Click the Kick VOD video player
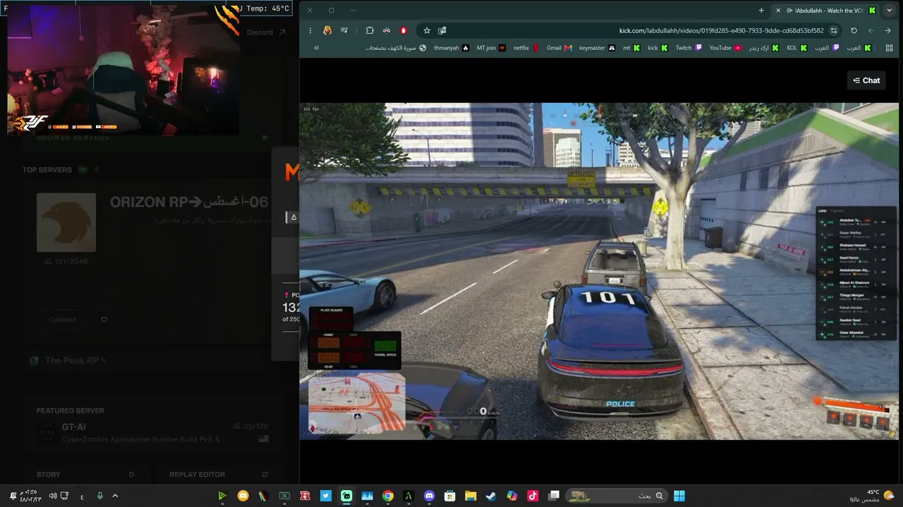The height and width of the screenshot is (507, 903). pyautogui.click(x=599, y=272)
